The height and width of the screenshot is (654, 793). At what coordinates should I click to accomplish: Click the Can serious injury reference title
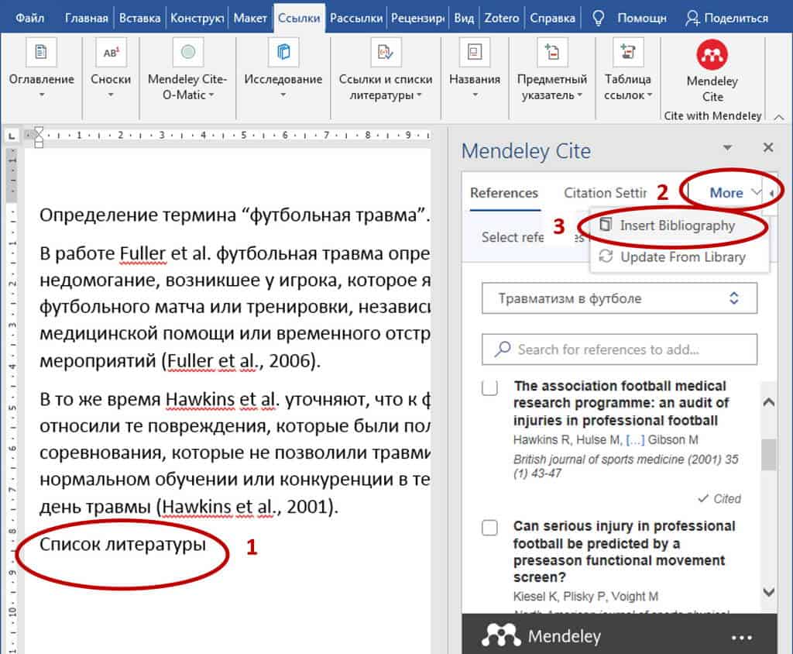pos(624,551)
